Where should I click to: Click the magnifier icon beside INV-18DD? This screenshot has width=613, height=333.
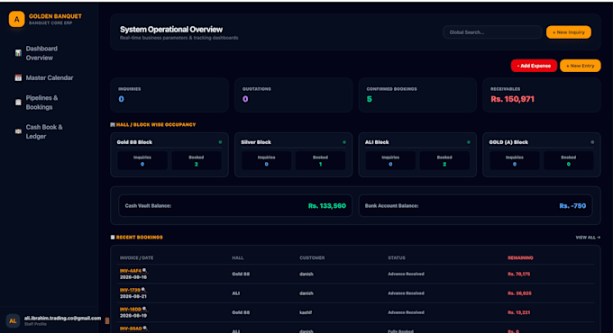click(x=145, y=309)
